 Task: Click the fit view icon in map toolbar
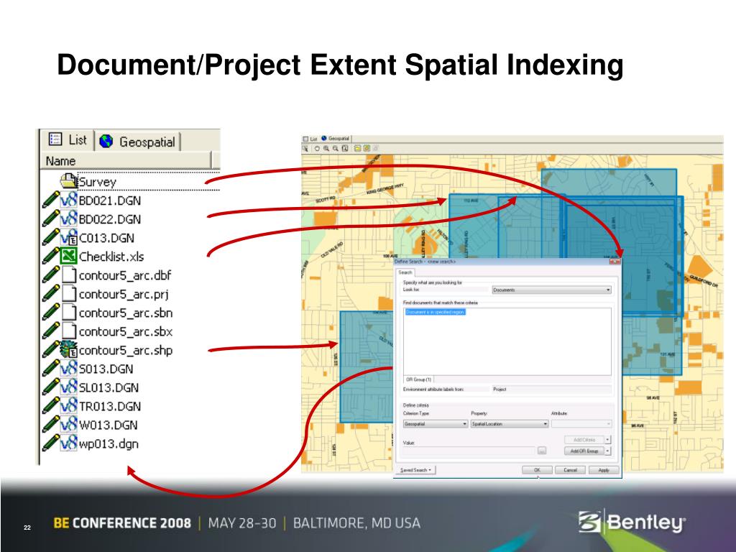pos(345,148)
